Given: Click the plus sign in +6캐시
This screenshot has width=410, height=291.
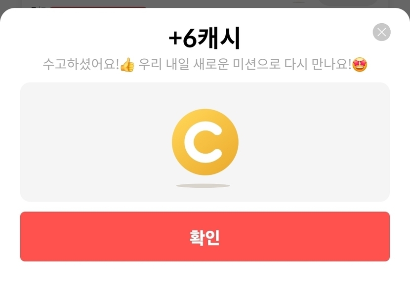Looking at the screenshot, I should click(175, 39).
